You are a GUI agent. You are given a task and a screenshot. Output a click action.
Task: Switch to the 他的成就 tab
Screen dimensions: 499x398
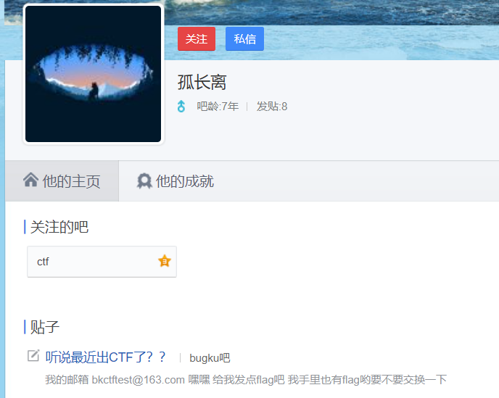(x=176, y=181)
